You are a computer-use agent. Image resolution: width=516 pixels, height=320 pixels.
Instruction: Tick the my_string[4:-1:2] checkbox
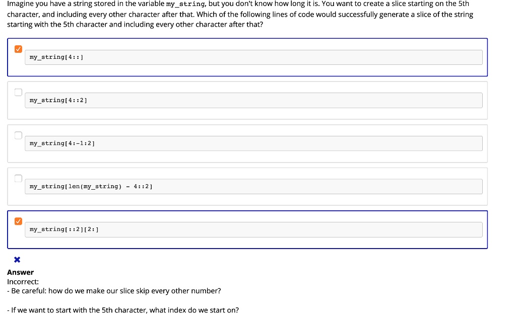click(19, 135)
